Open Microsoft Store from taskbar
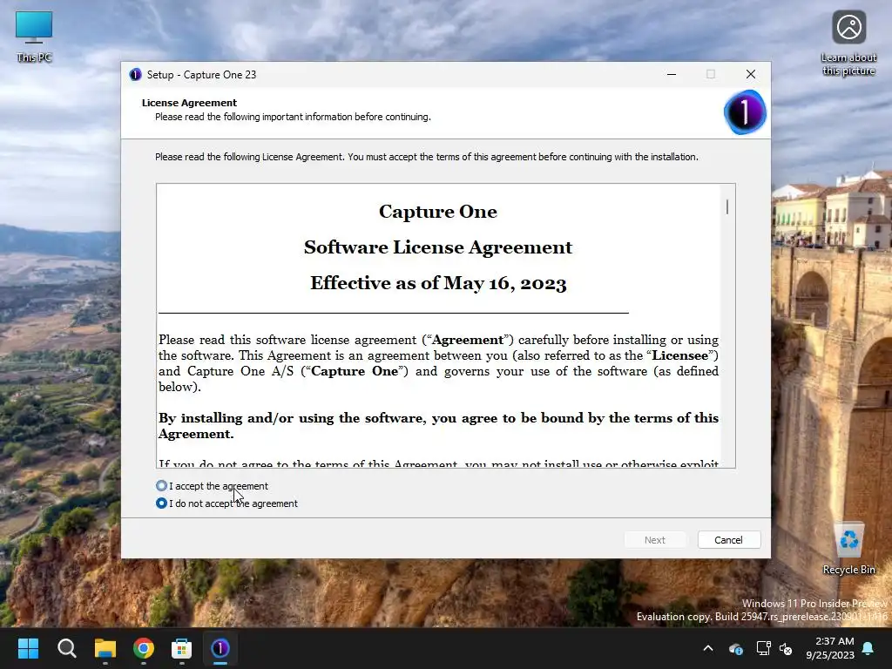 [x=181, y=648]
